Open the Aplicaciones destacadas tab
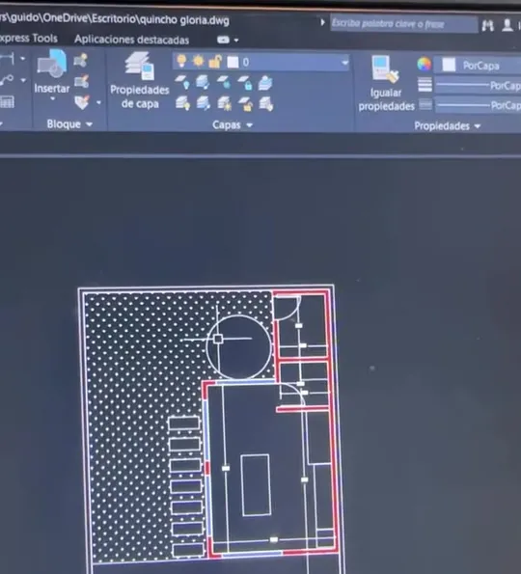 132,40
